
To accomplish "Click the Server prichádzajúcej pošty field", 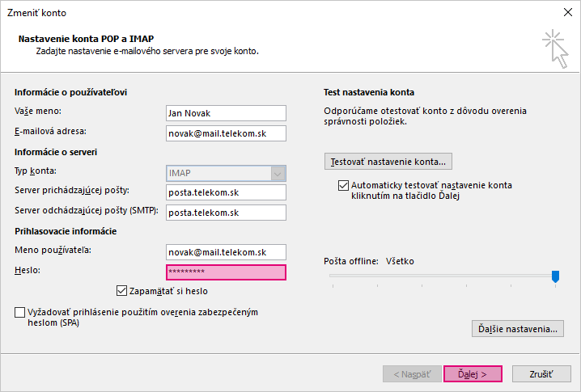I will point(226,192).
